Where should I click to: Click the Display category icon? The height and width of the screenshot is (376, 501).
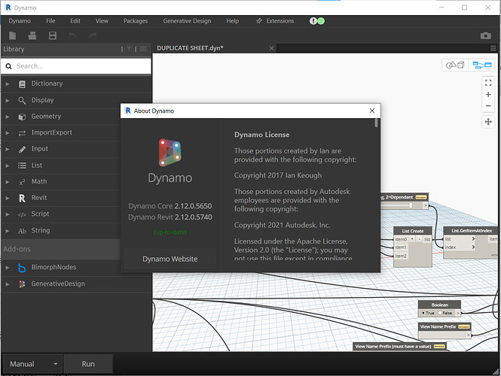click(x=22, y=101)
